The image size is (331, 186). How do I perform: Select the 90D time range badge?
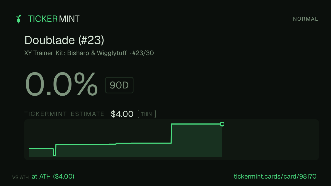coord(119,85)
